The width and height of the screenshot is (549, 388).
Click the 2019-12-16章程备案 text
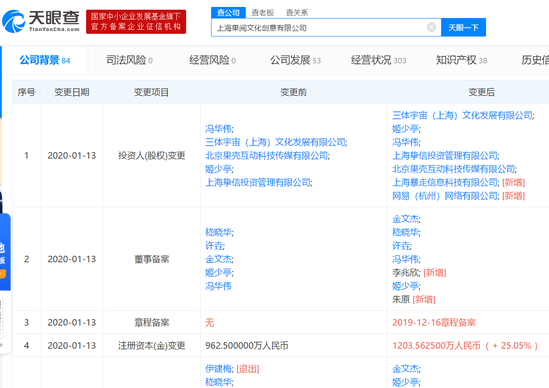pos(434,323)
